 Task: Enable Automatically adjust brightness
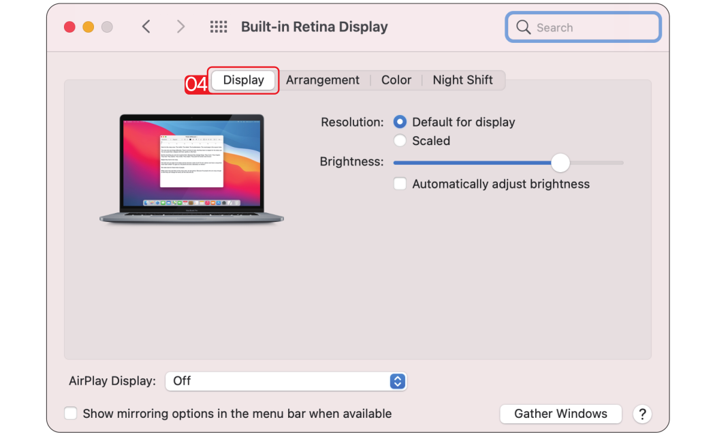[x=400, y=184]
